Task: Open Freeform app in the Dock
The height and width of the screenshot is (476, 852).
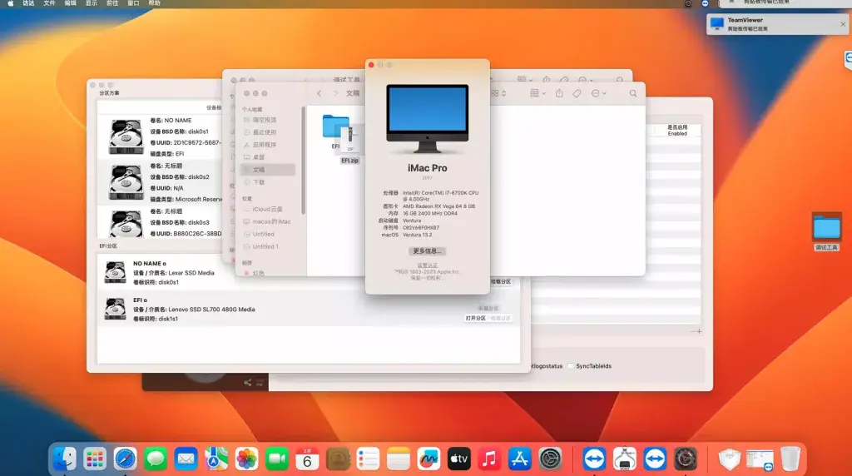Action: pos(428,459)
